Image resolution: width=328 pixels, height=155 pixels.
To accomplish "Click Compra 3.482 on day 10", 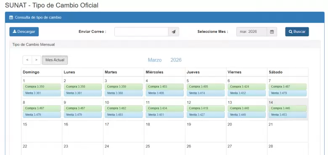I will coord(124,109).
